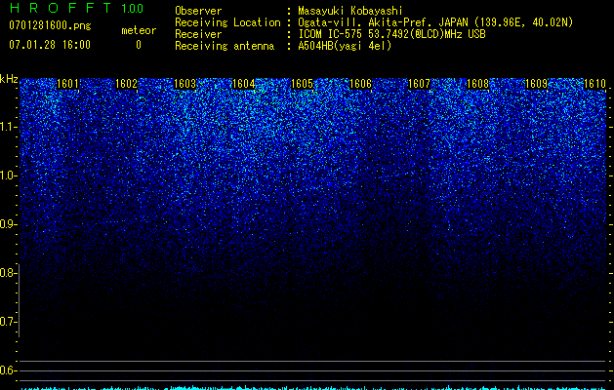The height and width of the screenshot is (390, 614).
Task: Click the 1602 time marker
Action: 127,84
